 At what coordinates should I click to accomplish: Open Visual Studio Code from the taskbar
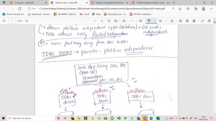pos(118,118)
